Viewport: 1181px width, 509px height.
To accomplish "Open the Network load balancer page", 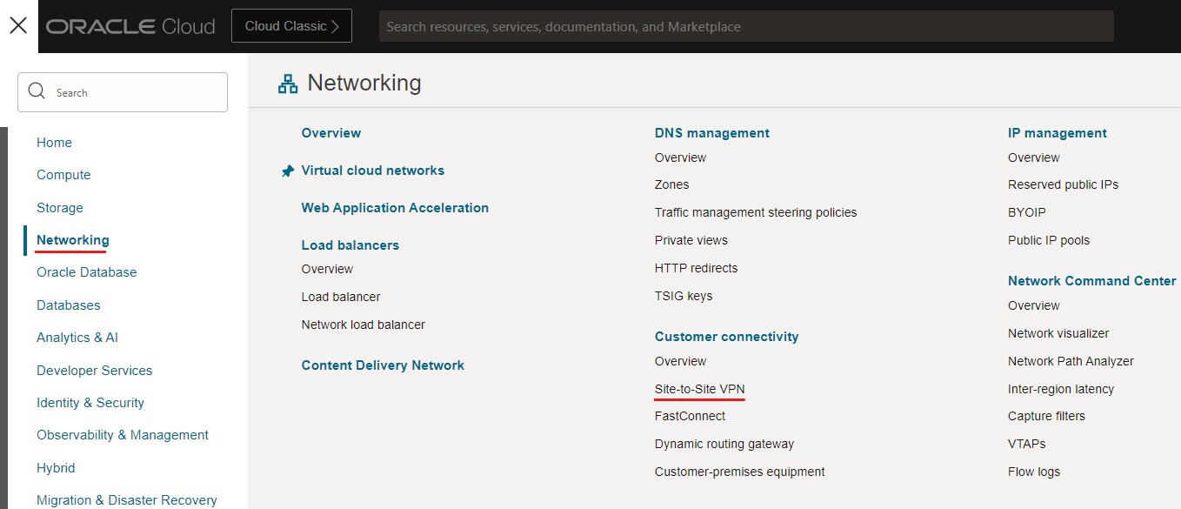I will coord(363,325).
